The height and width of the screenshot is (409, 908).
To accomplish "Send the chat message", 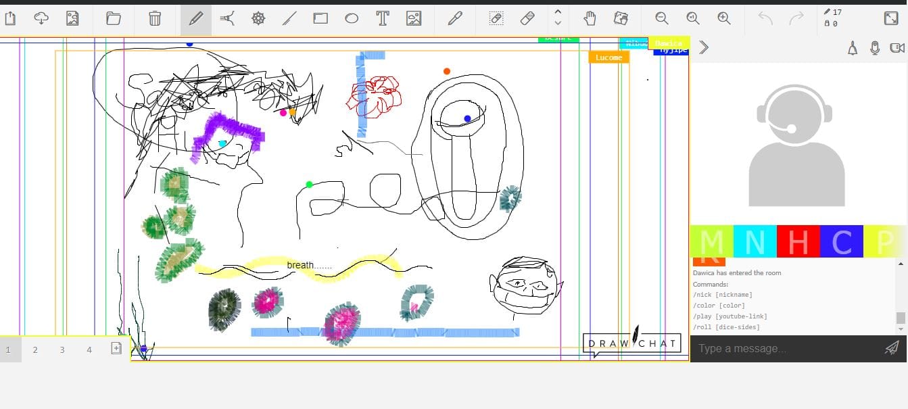I will pyautogui.click(x=891, y=348).
